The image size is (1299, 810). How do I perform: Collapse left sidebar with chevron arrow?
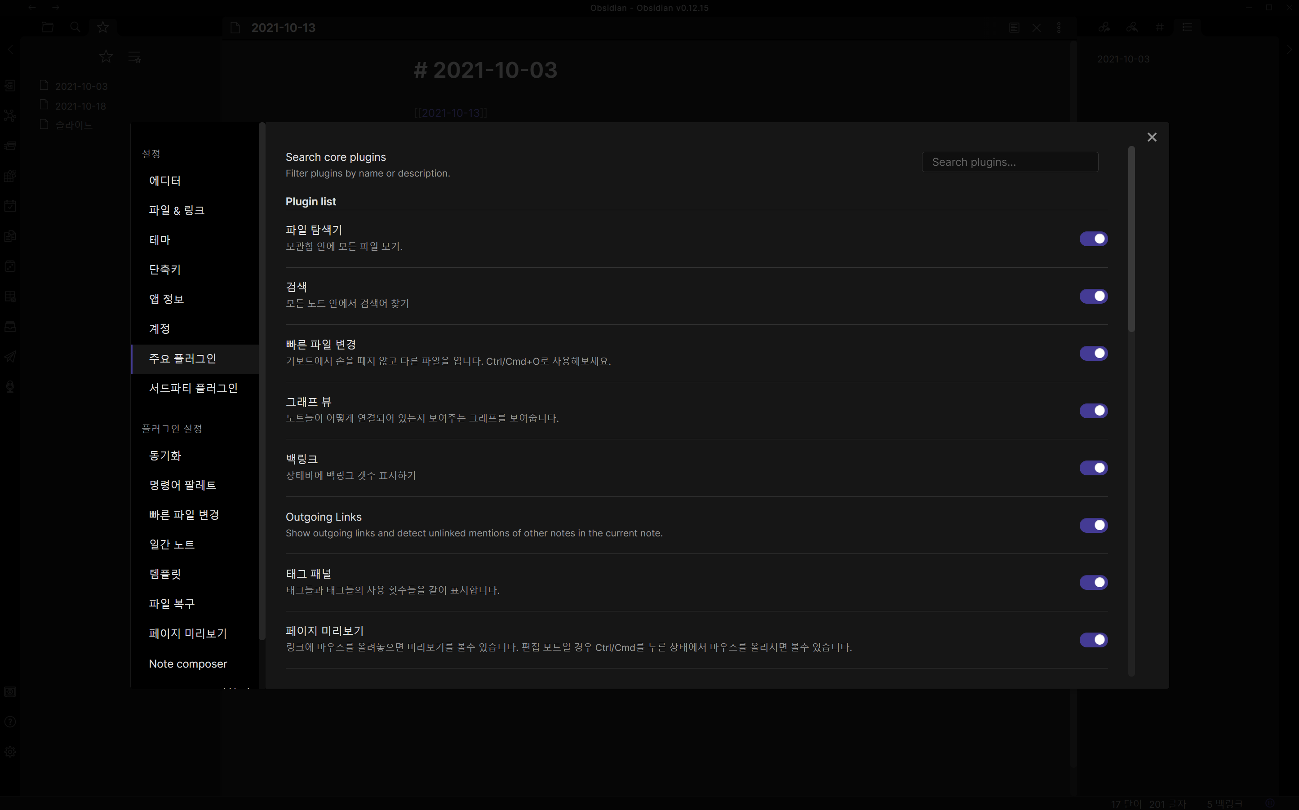tap(10, 49)
